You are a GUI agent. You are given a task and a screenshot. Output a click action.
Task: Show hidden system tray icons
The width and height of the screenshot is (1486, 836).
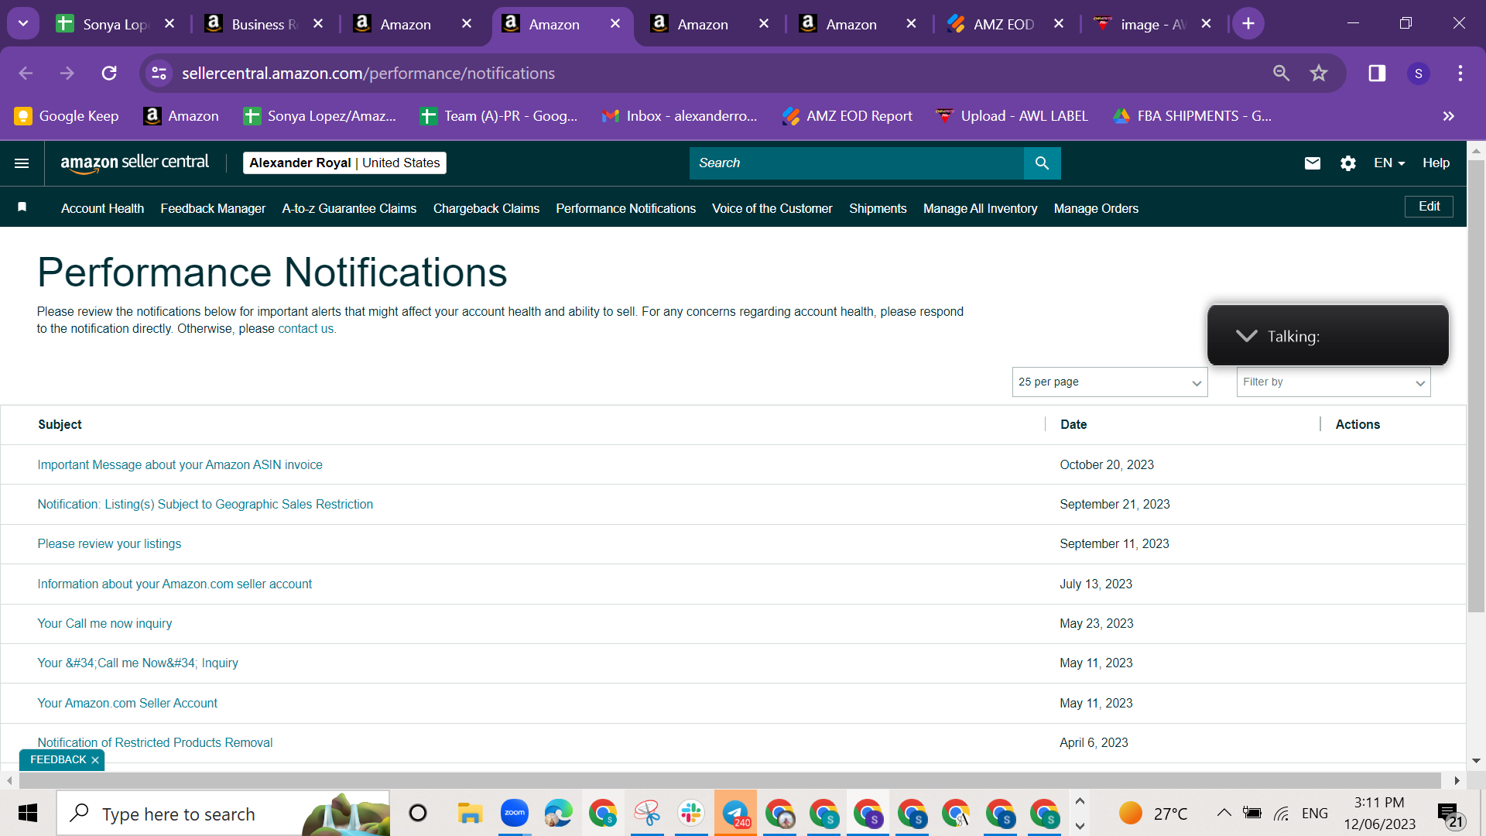pos(1224,813)
